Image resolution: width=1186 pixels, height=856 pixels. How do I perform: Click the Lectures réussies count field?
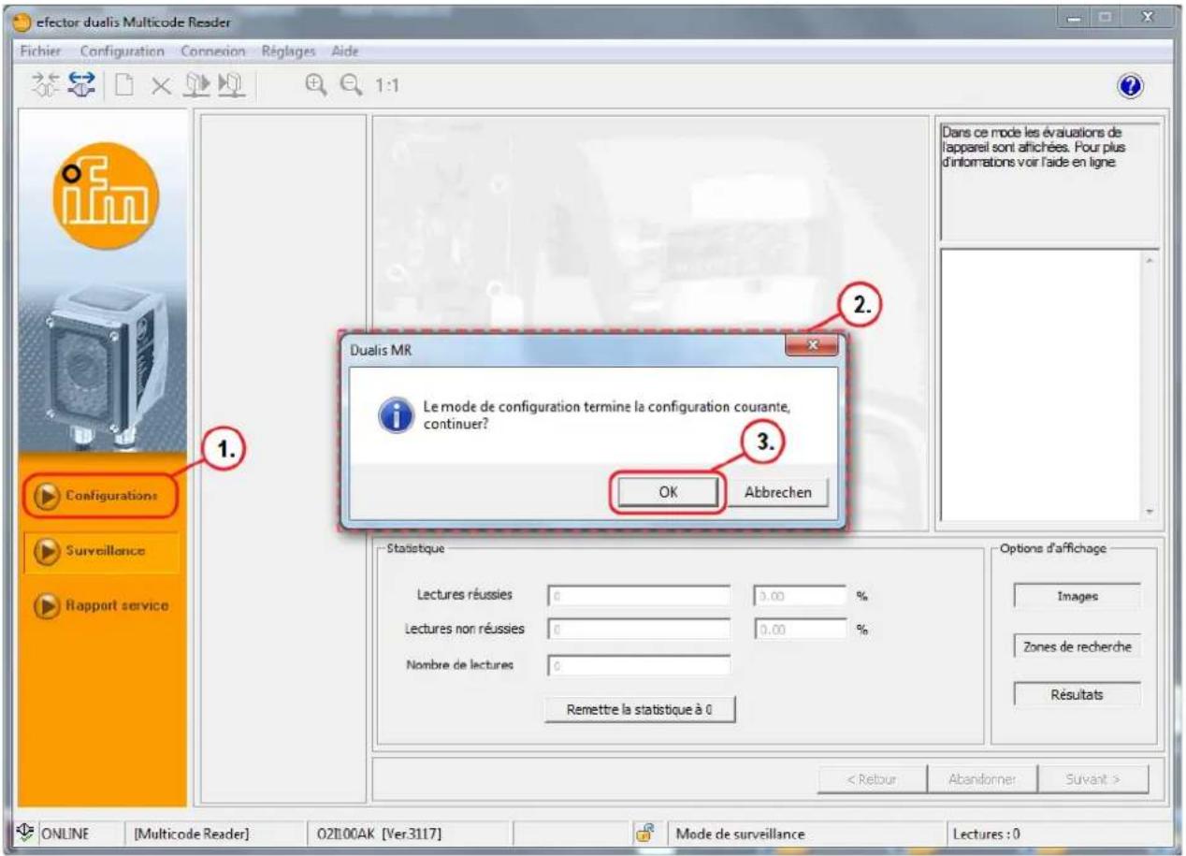[639, 595]
